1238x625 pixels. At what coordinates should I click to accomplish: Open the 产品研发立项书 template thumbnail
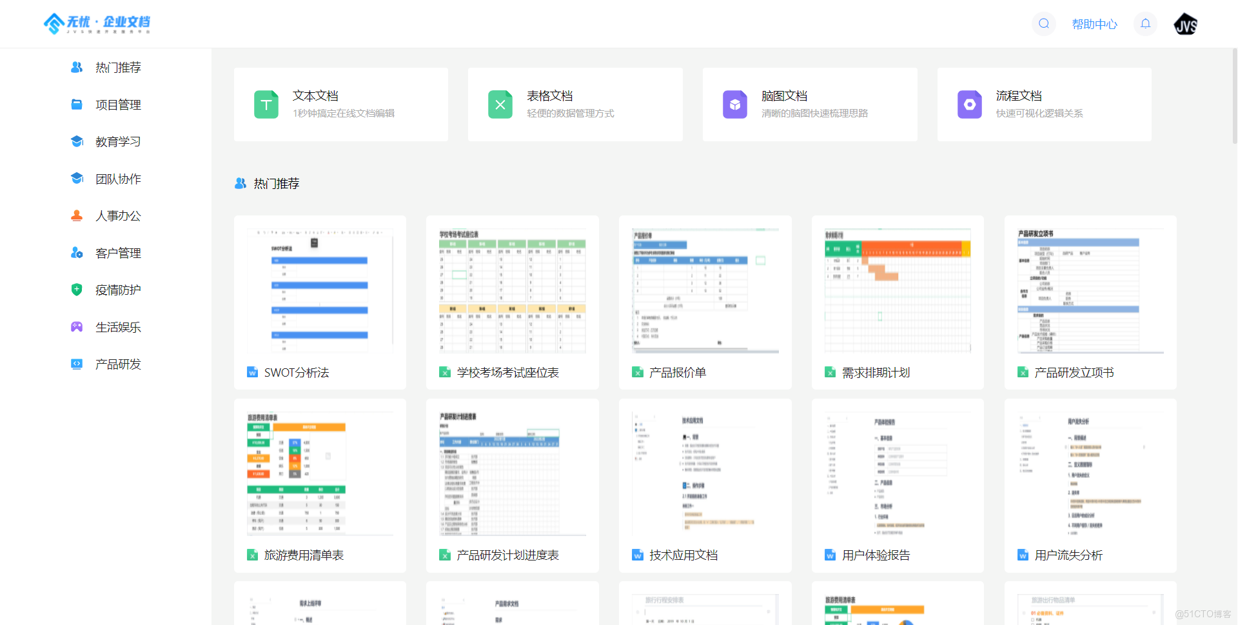[x=1090, y=290]
